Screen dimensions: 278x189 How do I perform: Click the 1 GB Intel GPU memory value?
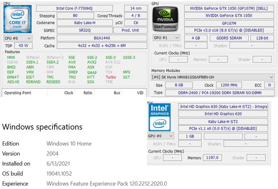[190, 136]
